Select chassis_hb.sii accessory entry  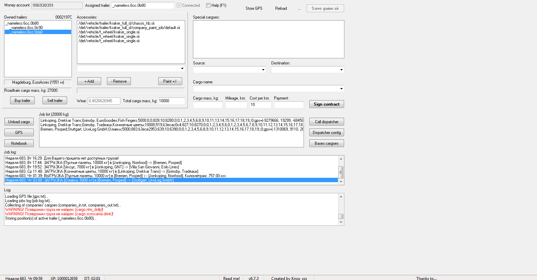pyautogui.click(x=116, y=23)
